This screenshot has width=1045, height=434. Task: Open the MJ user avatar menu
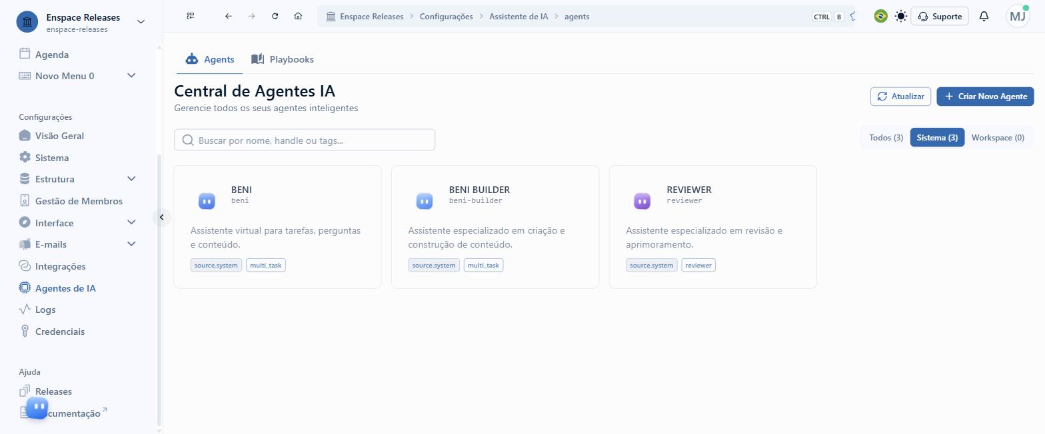click(1018, 16)
